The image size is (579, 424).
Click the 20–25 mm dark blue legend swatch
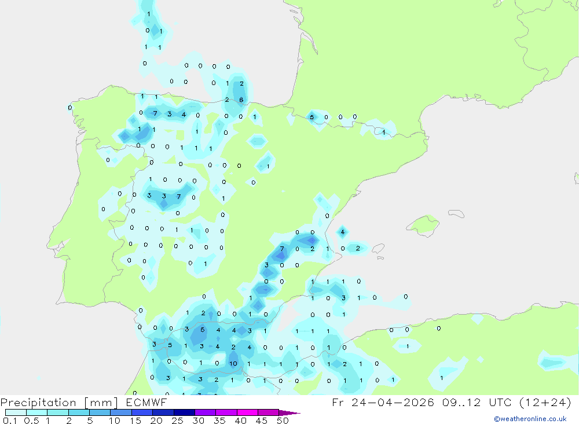(x=163, y=412)
